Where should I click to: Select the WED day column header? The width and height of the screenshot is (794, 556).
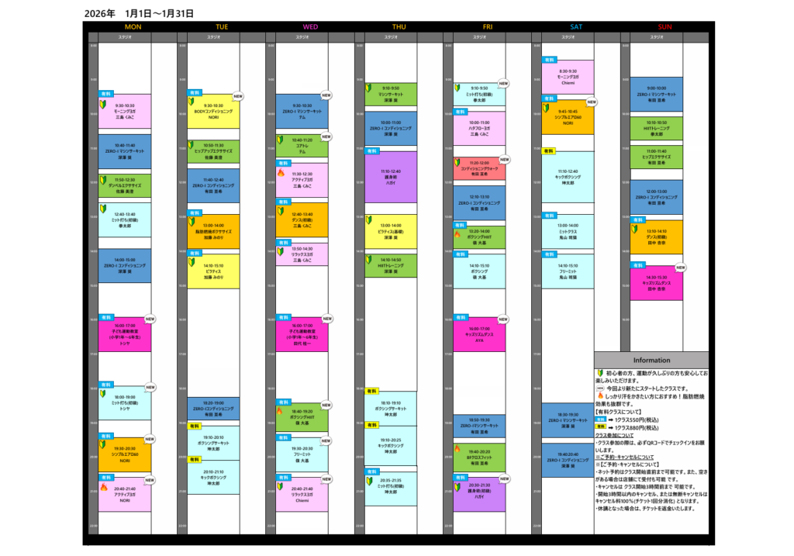pyautogui.click(x=310, y=27)
